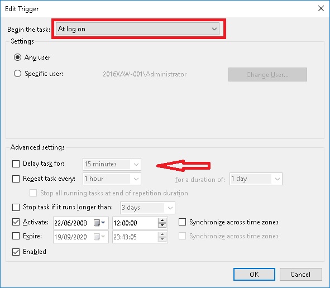Toggle the Enabled checkbox
Screen dimensions: 330x288
pyautogui.click(x=16, y=252)
